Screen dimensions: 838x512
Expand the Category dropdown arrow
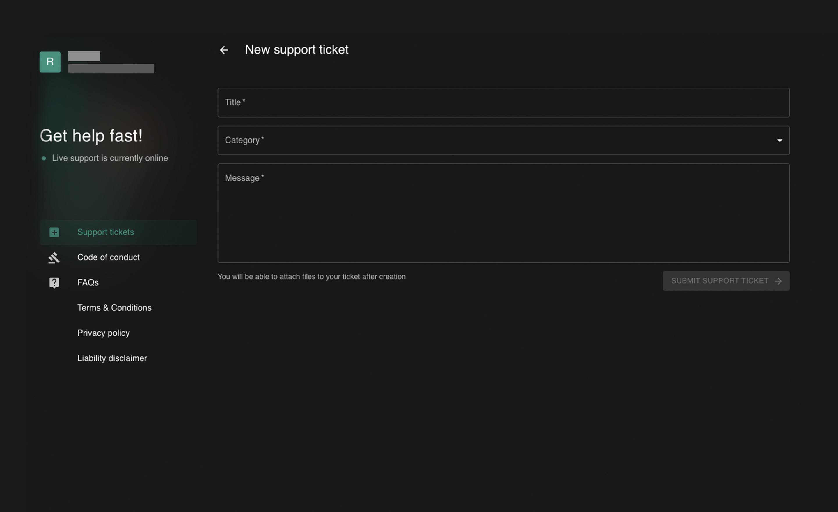[x=780, y=141]
